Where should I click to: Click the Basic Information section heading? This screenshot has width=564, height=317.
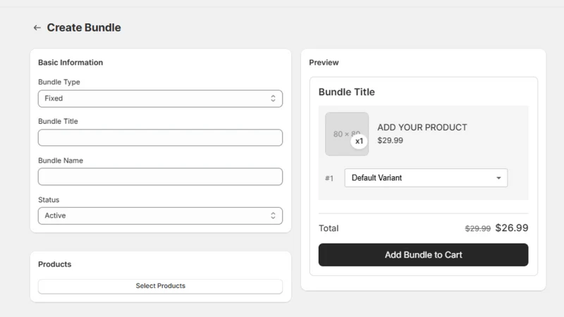[70, 63]
